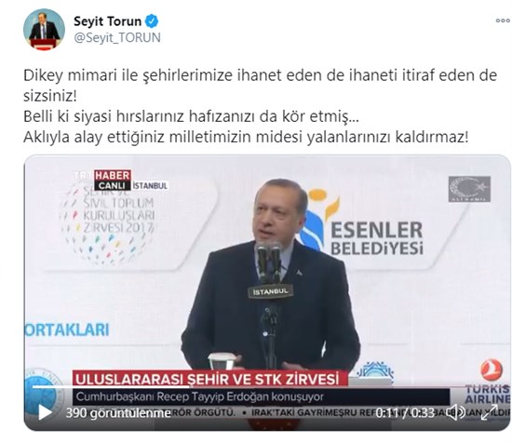The height and width of the screenshot is (443, 512).
Task: Play the embedded tweet video
Action: click(x=45, y=412)
